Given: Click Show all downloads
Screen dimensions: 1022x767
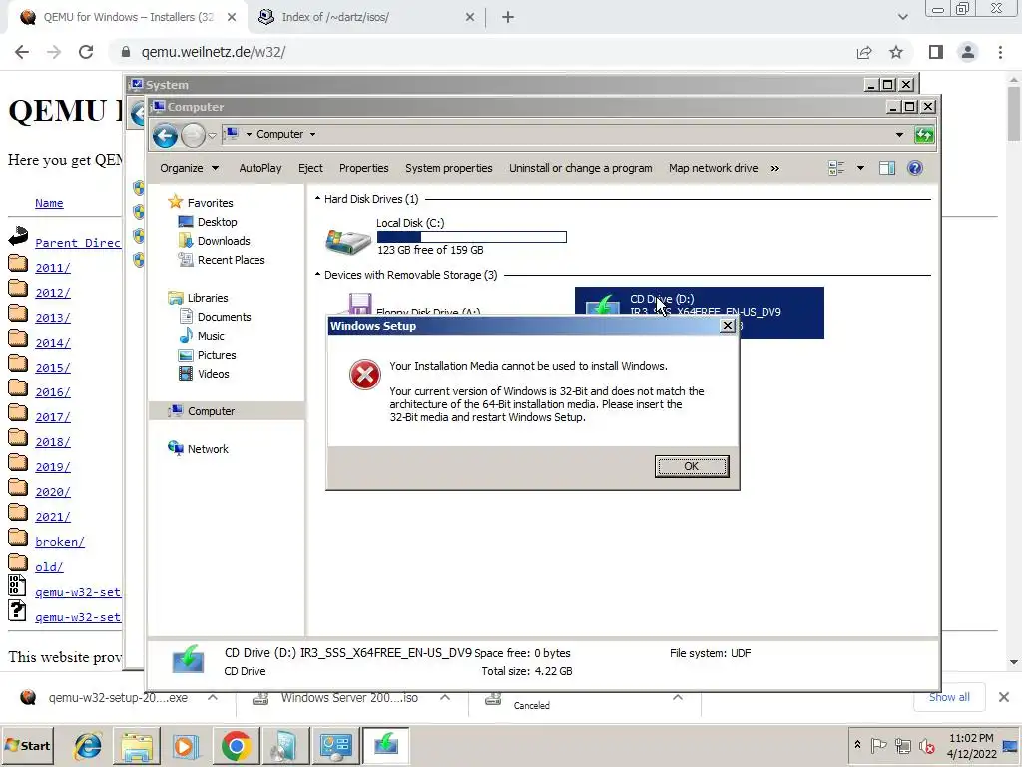Looking at the screenshot, I should [949, 697].
